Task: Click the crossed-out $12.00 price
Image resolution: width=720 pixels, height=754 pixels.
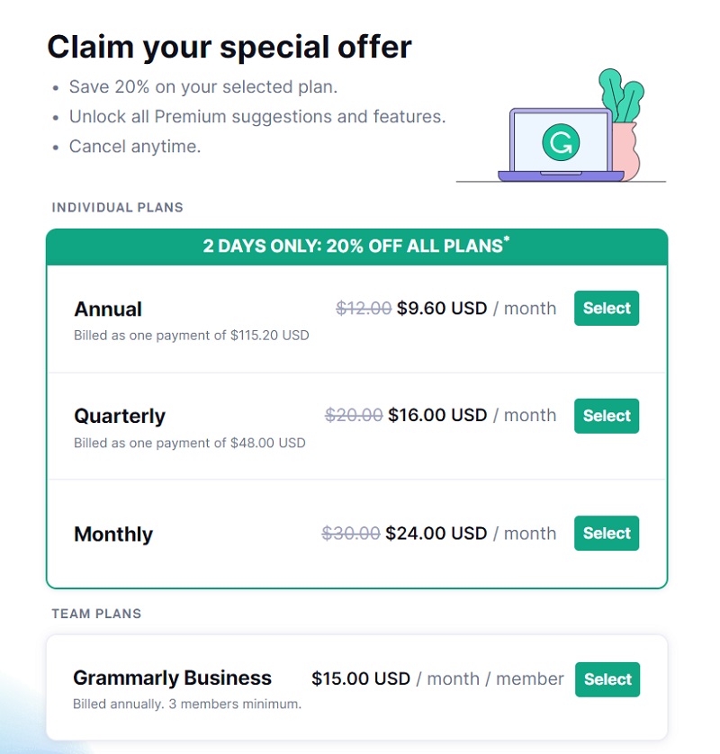Action: coord(364,309)
